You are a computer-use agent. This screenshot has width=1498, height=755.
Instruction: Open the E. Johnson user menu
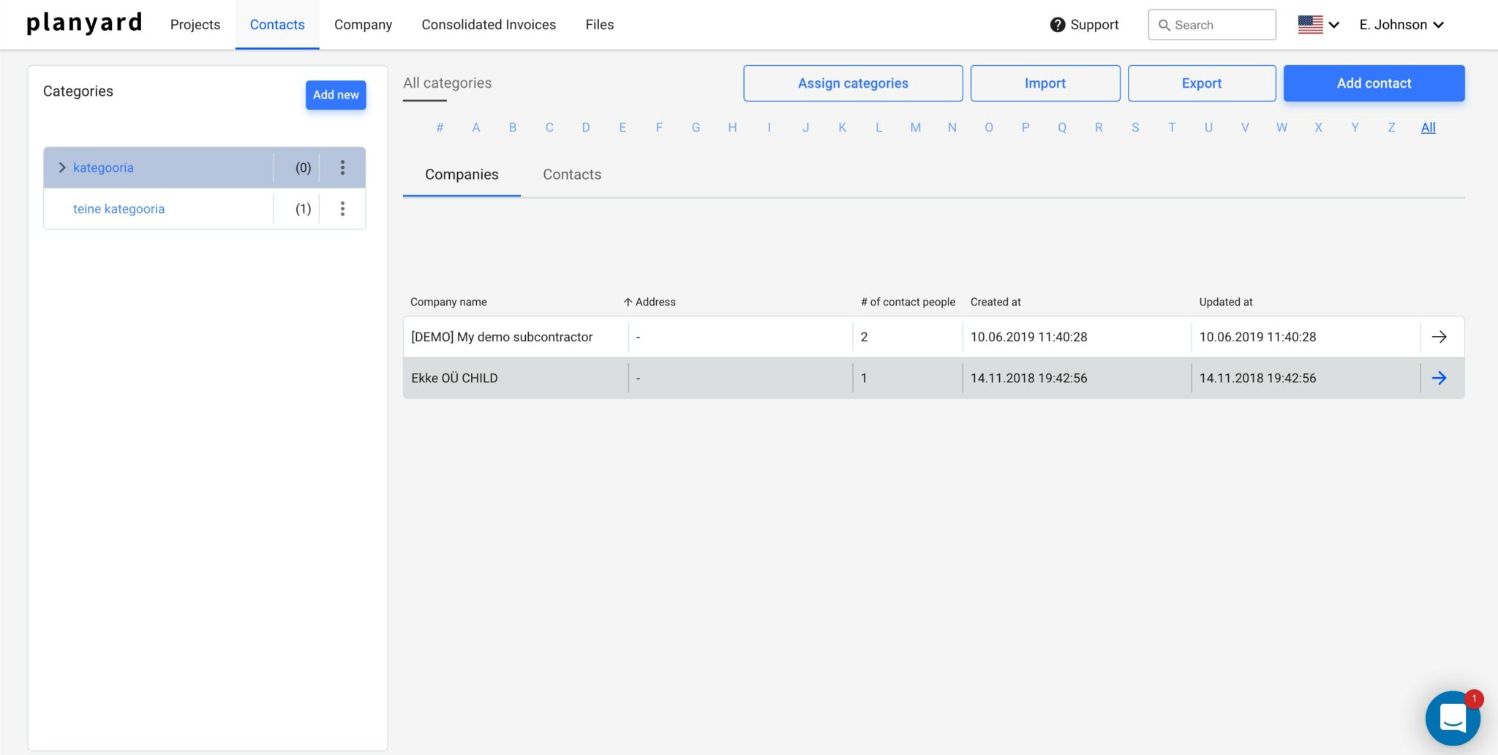click(x=1401, y=25)
